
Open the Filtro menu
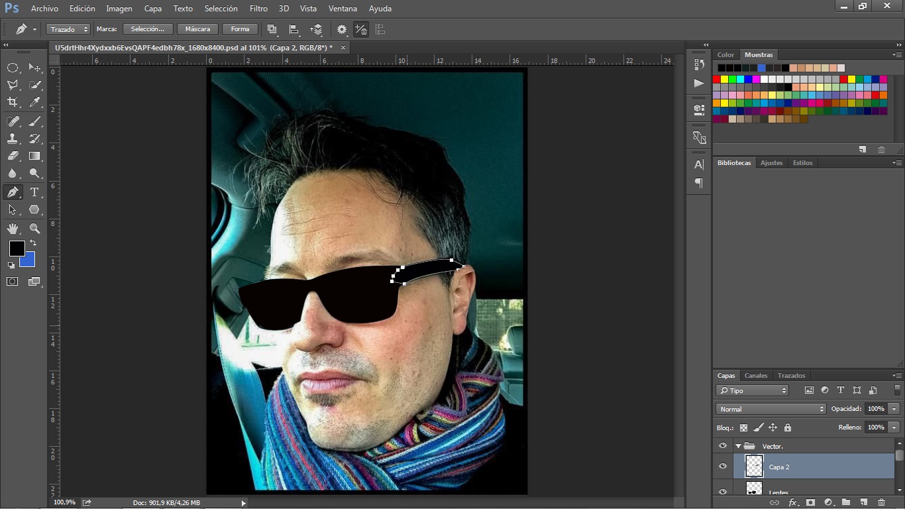point(258,9)
